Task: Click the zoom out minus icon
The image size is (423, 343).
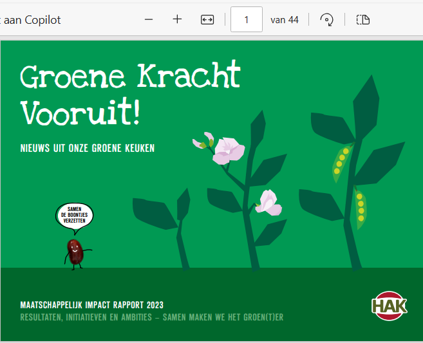Action: [149, 20]
